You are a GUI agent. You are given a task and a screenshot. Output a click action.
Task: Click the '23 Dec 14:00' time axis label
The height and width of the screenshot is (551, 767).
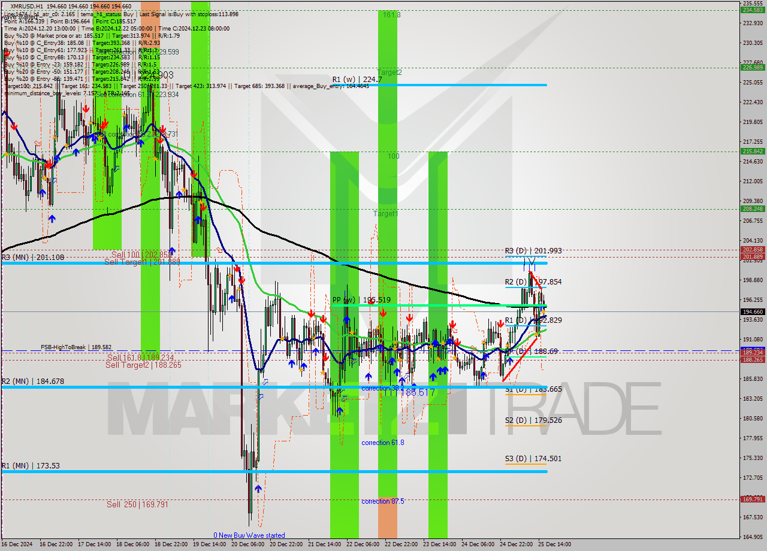coord(439,544)
